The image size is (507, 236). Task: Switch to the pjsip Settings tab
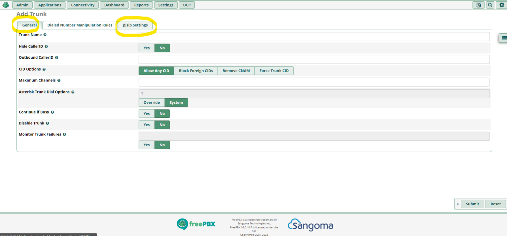click(x=136, y=25)
